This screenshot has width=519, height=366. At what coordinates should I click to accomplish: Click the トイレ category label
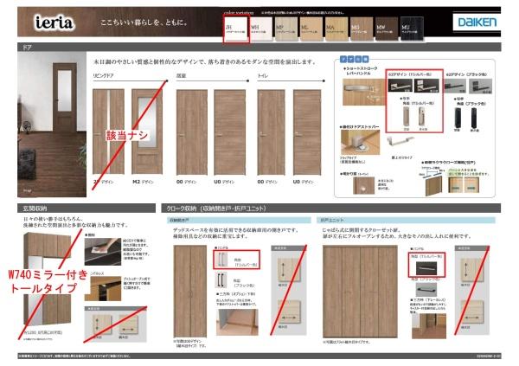263,75
